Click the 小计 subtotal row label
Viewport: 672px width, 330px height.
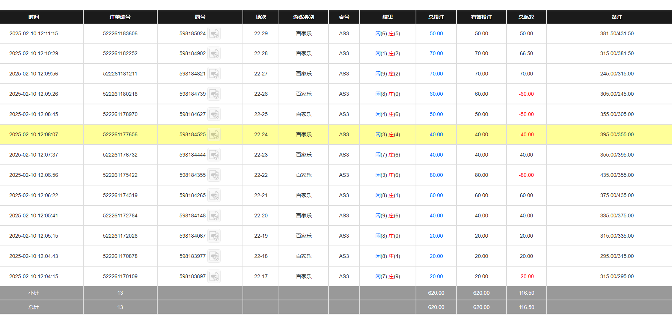[x=34, y=293]
